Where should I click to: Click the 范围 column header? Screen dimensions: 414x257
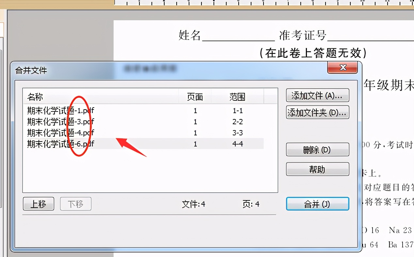(x=237, y=97)
